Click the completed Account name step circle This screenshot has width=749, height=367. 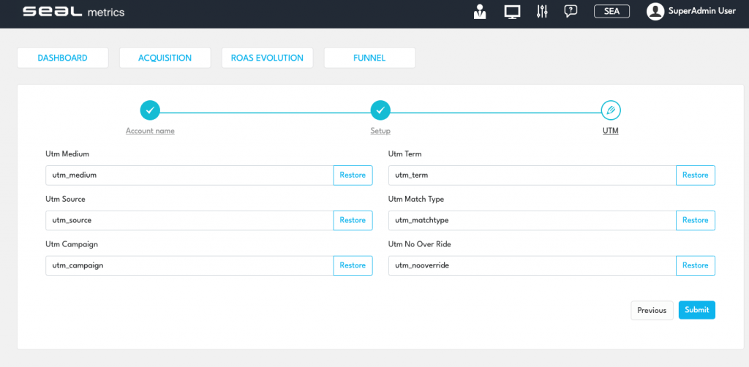point(150,110)
